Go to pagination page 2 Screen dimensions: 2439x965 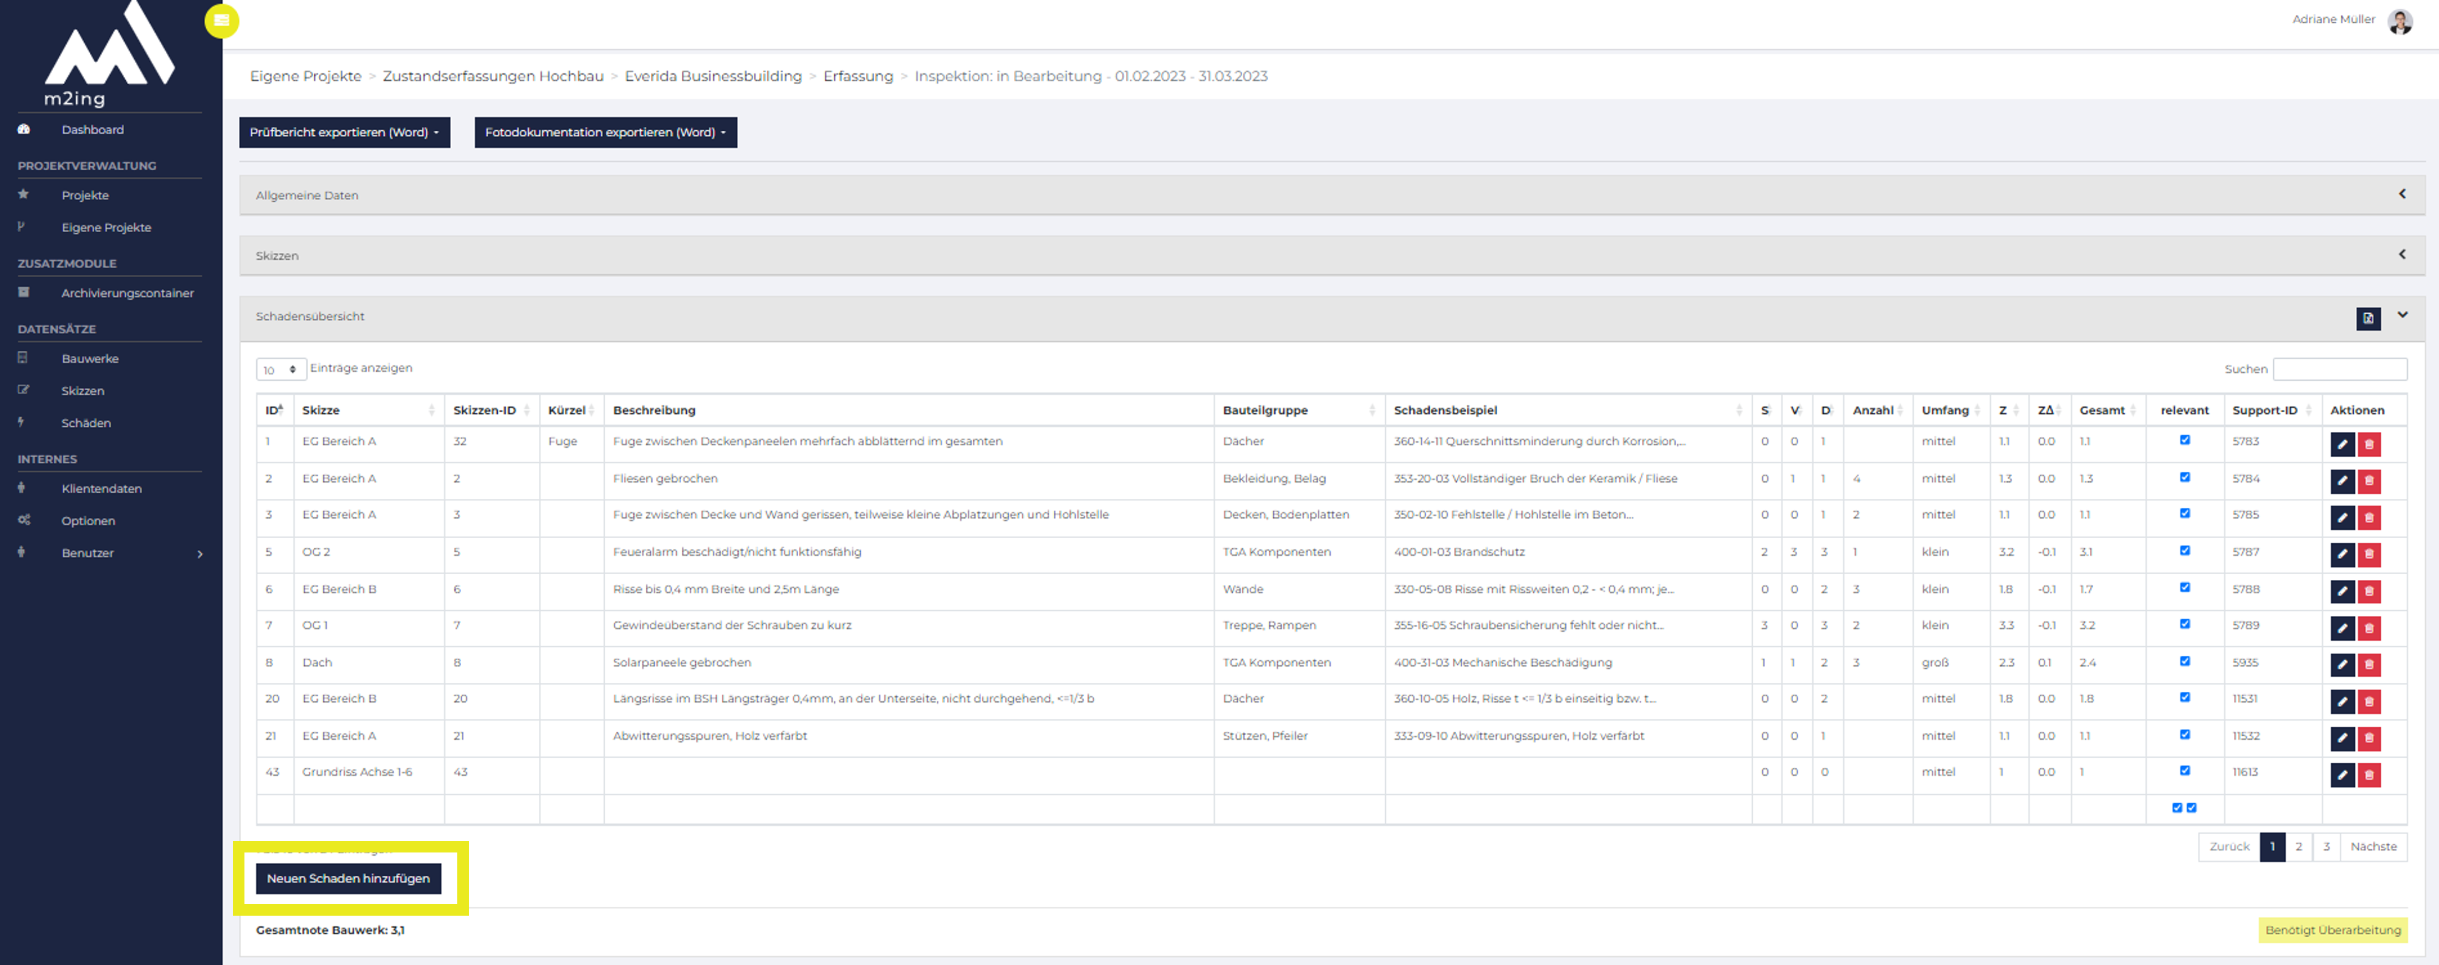2298,846
